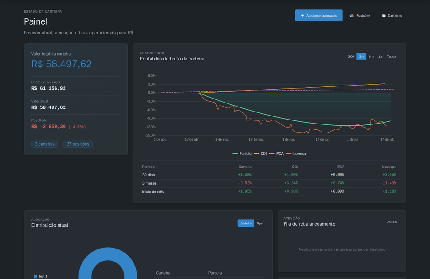The width and height of the screenshot is (430, 279).
Task: Click the Período column header
Action: coord(148,167)
